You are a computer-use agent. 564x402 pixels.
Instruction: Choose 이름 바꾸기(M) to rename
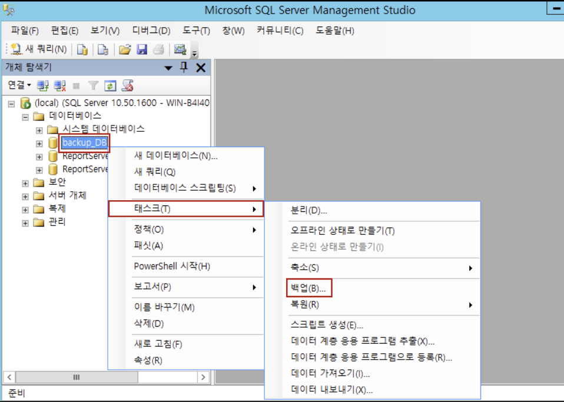186,307
